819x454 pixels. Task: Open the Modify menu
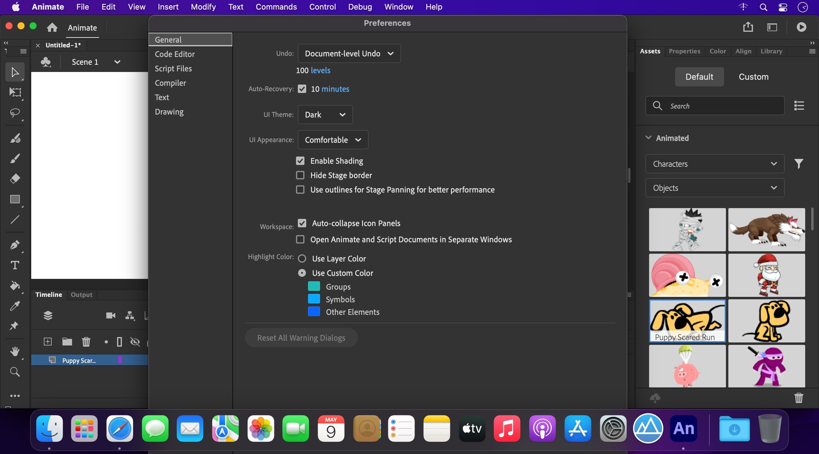click(203, 7)
